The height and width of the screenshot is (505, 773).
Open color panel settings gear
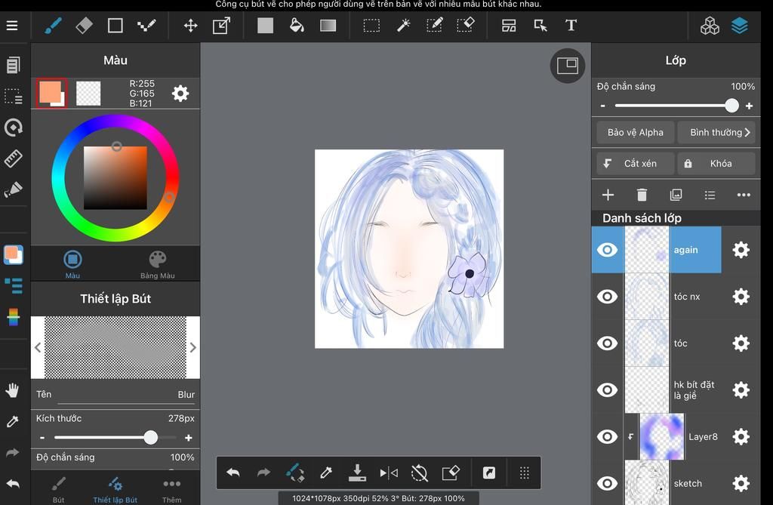pyautogui.click(x=180, y=93)
